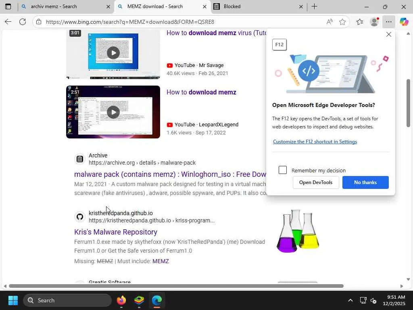Click the horizontal scrollbar right arrow

(x=402, y=286)
